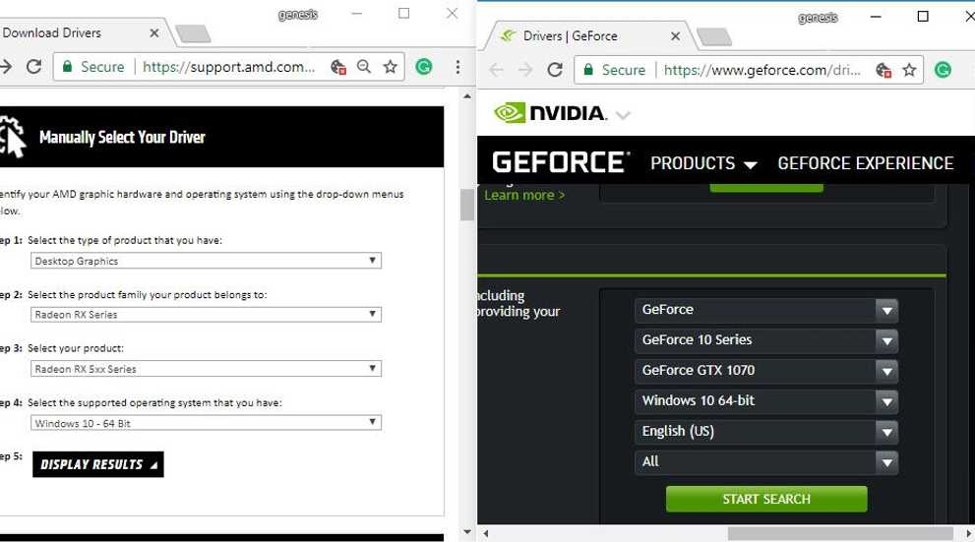Click Grammarly extension icon in AMD window
This screenshot has width=975, height=542.
click(x=424, y=67)
